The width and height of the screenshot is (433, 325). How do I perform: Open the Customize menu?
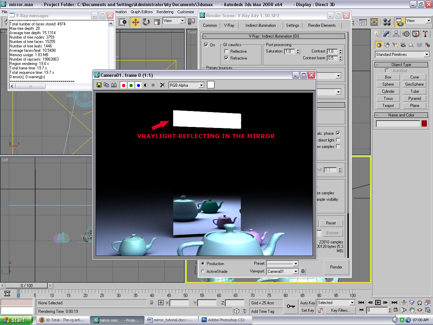(x=186, y=12)
